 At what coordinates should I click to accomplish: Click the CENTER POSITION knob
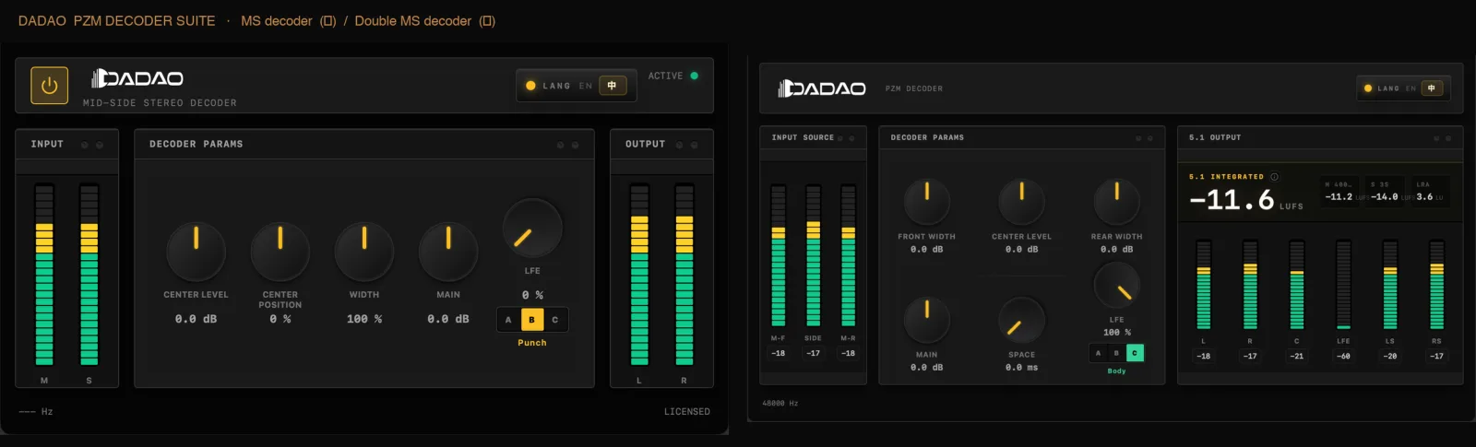(x=280, y=251)
